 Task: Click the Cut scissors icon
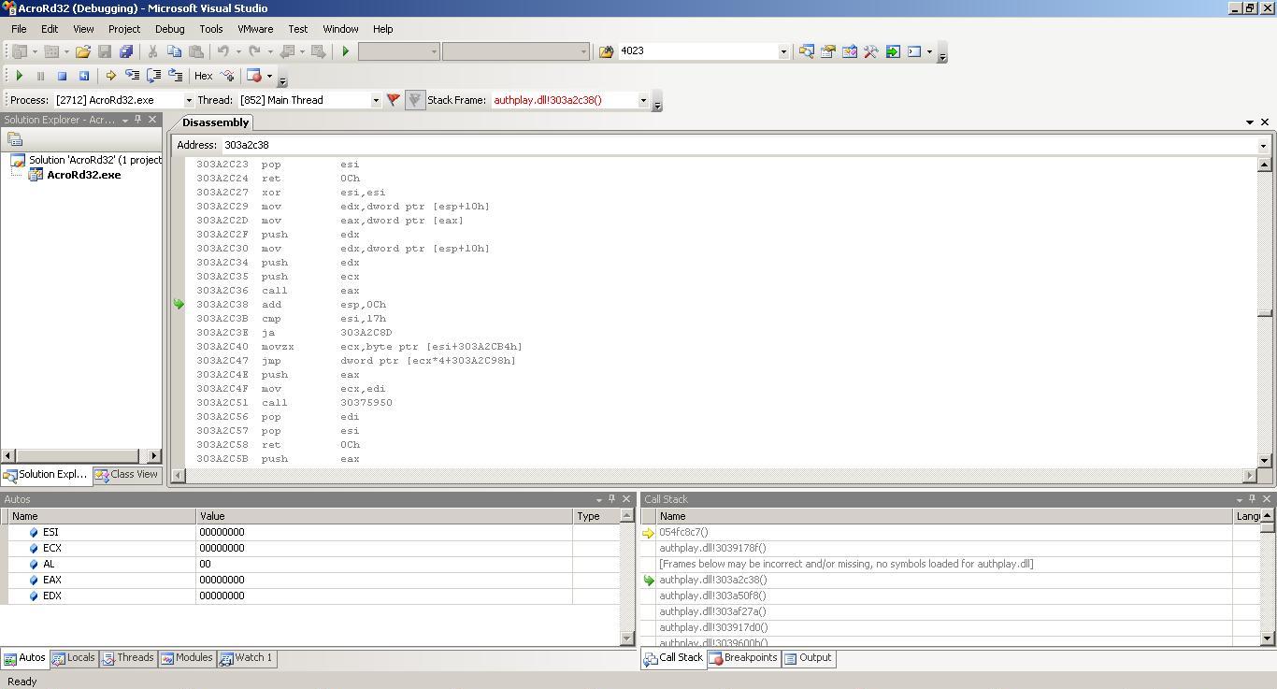[x=152, y=51]
